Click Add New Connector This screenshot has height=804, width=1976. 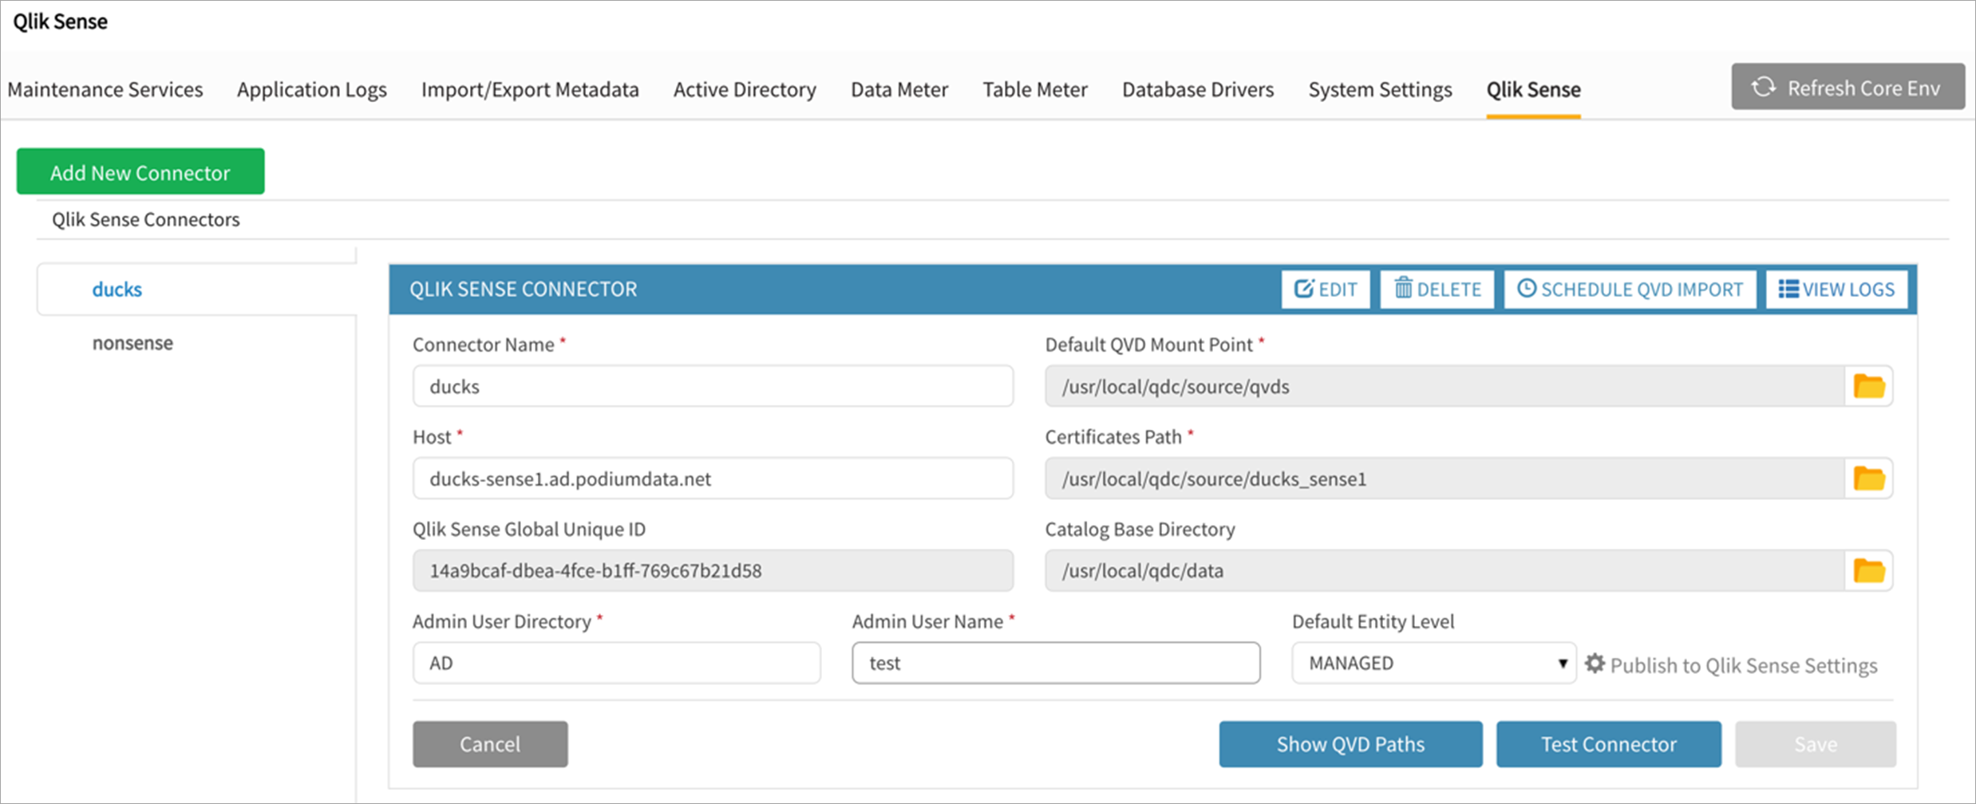140,171
